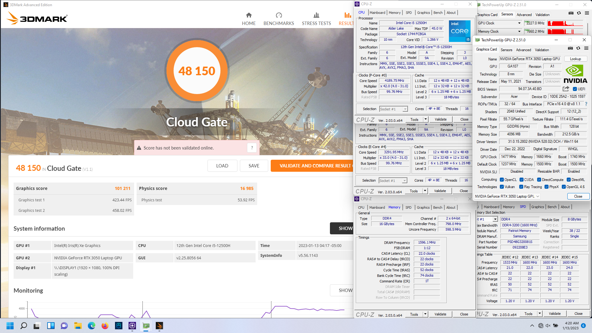
Task: Switch to Advanced tab in front GPU-Z window
Action: (524, 50)
